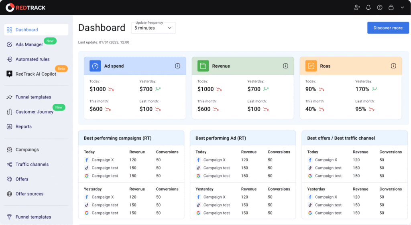
Task: Click Roas This month value 40%
Action: coord(311,109)
